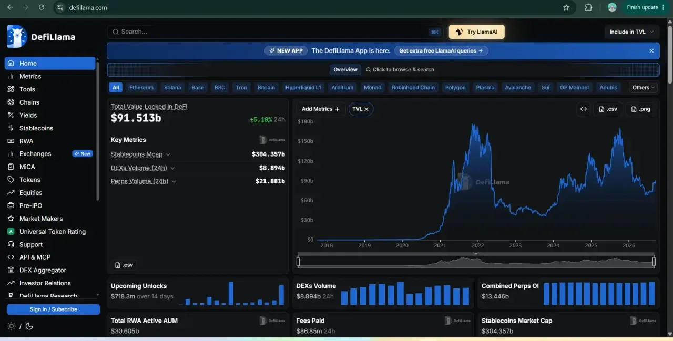
Task: Download the chart .csv file
Action: (x=608, y=109)
